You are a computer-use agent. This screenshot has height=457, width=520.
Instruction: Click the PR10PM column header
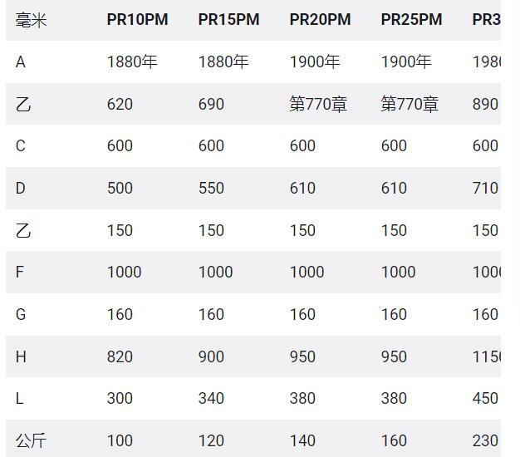(137, 19)
